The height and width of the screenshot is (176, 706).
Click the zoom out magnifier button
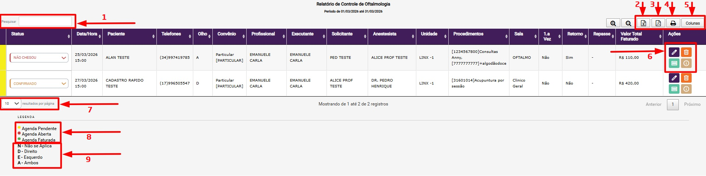pyautogui.click(x=628, y=23)
